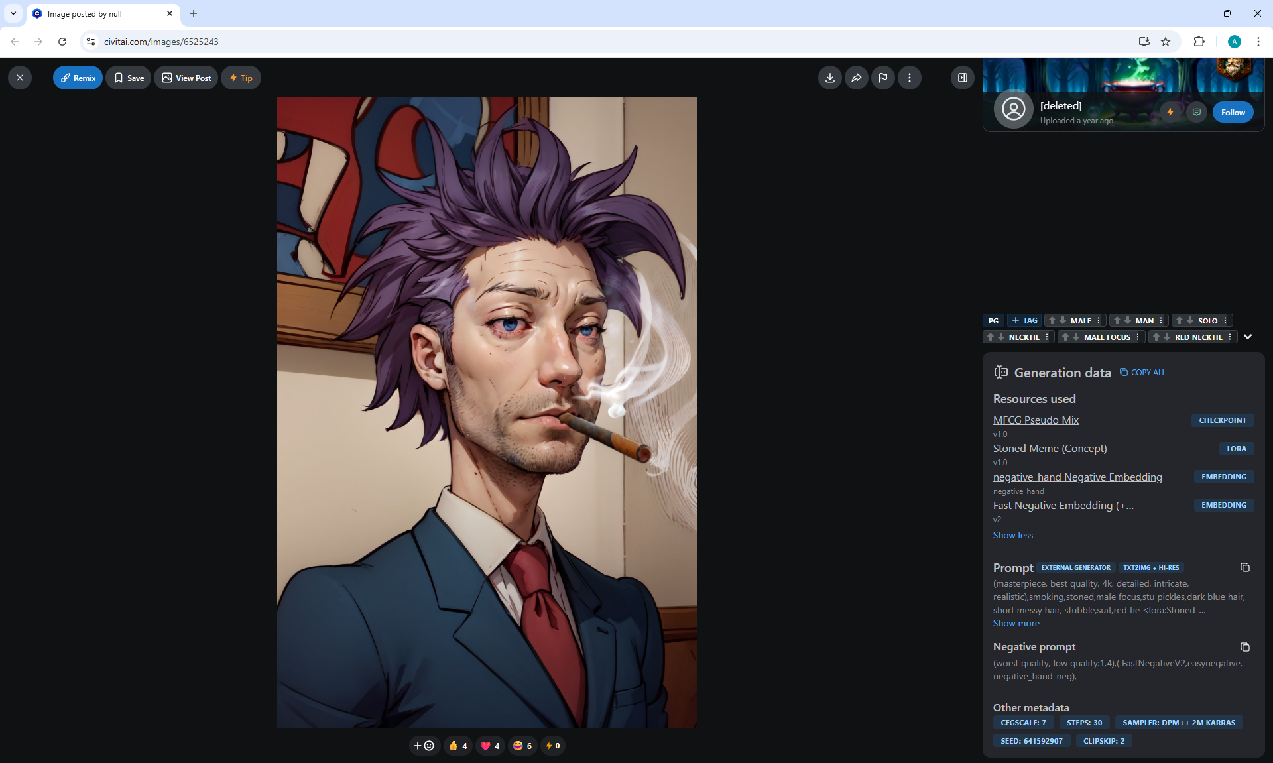The width and height of the screenshot is (1273, 763).
Task: Open RED NECKTIE tag options menu
Action: point(1230,337)
